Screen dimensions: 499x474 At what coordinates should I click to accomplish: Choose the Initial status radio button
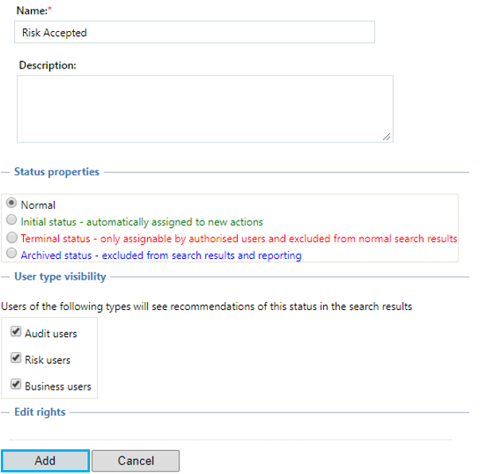click(x=12, y=220)
